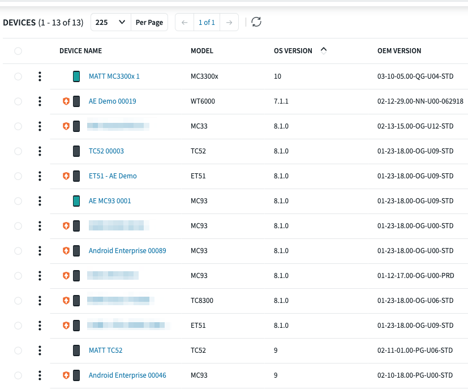Screen dimensions: 468x389
Task: Click the orange shield icon beside ET51 - AE Demo
Action: [66, 176]
